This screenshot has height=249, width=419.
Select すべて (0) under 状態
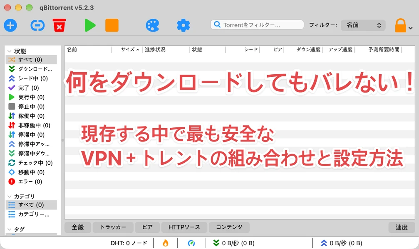31,59
